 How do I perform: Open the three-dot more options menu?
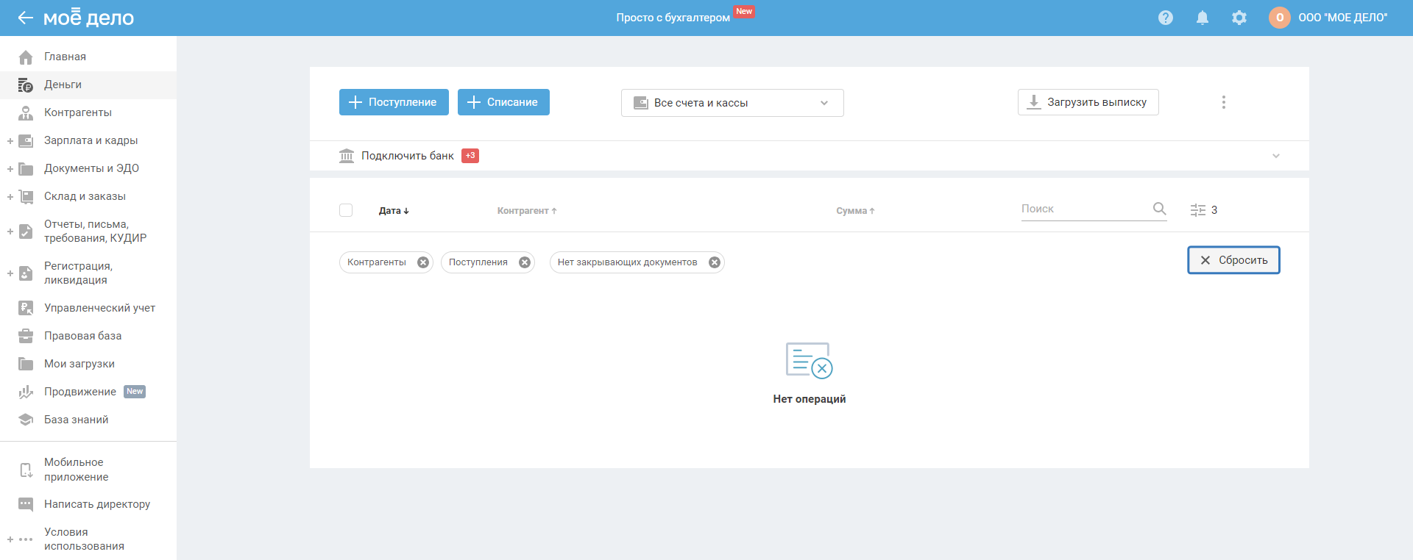coord(1224,102)
